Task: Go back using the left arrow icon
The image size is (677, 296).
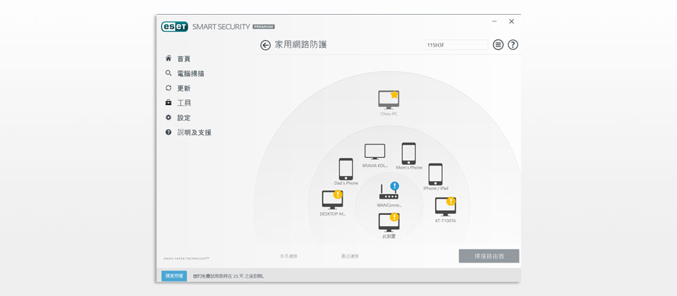Action: (x=266, y=45)
